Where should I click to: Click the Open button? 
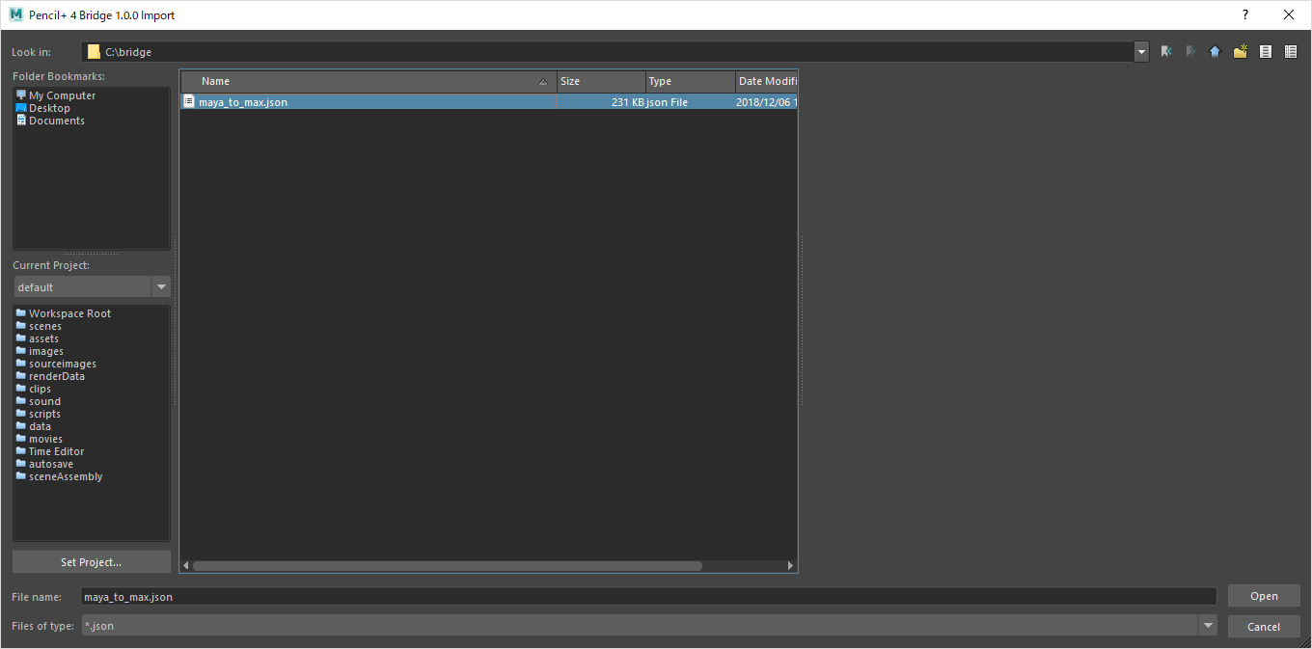[x=1264, y=596]
